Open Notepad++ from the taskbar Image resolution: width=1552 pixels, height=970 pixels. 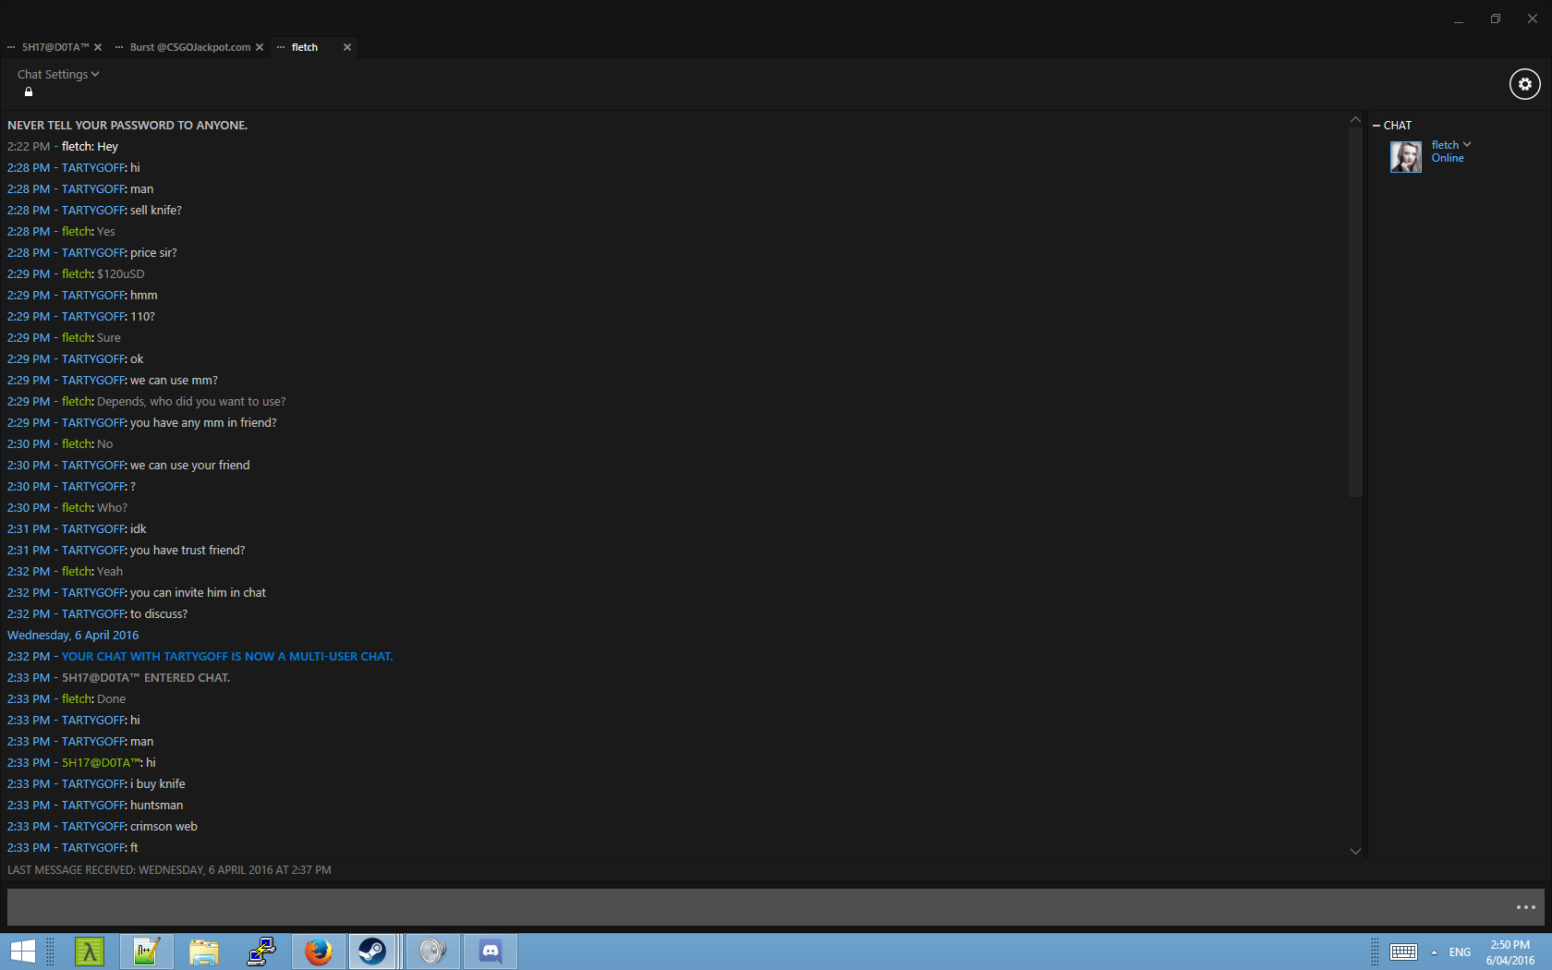[x=147, y=951]
